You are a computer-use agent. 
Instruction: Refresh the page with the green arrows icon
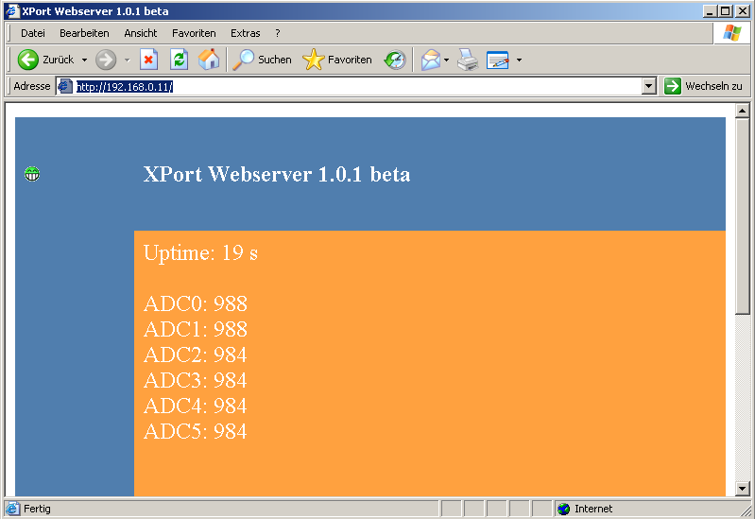click(x=180, y=60)
